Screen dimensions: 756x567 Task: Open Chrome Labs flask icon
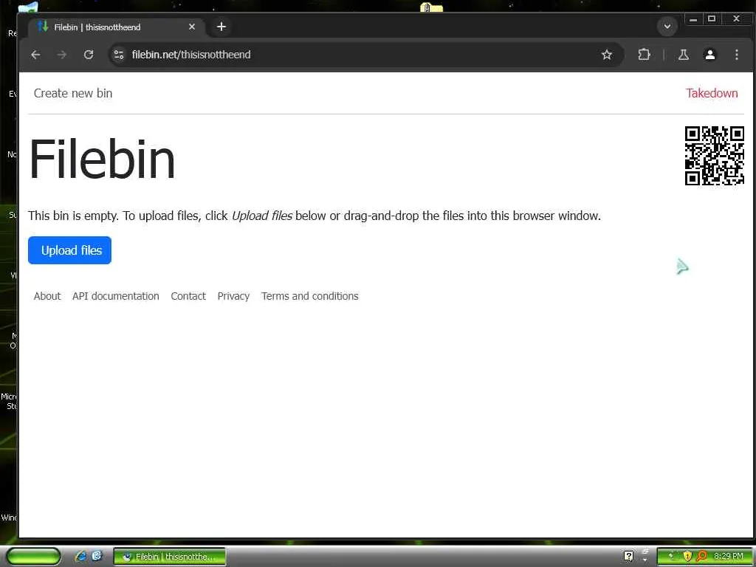point(683,55)
